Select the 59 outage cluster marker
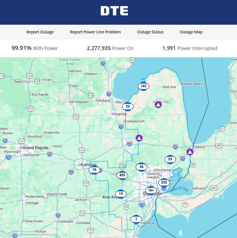This screenshot has width=237, height=238. [x=170, y=159]
